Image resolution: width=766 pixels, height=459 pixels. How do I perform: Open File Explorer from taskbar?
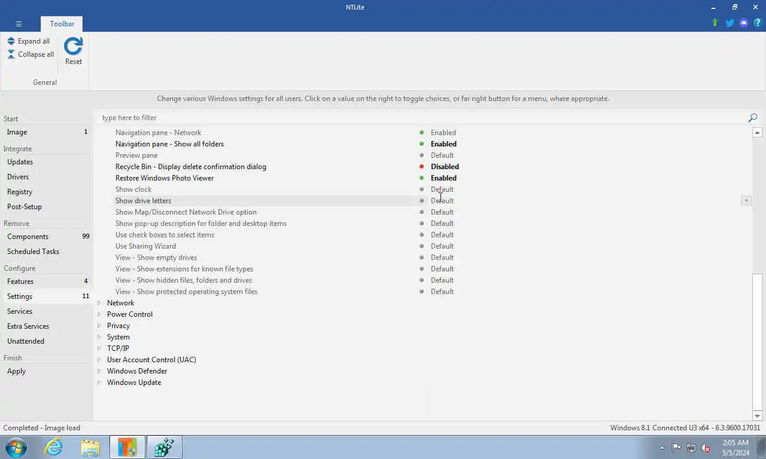90,447
